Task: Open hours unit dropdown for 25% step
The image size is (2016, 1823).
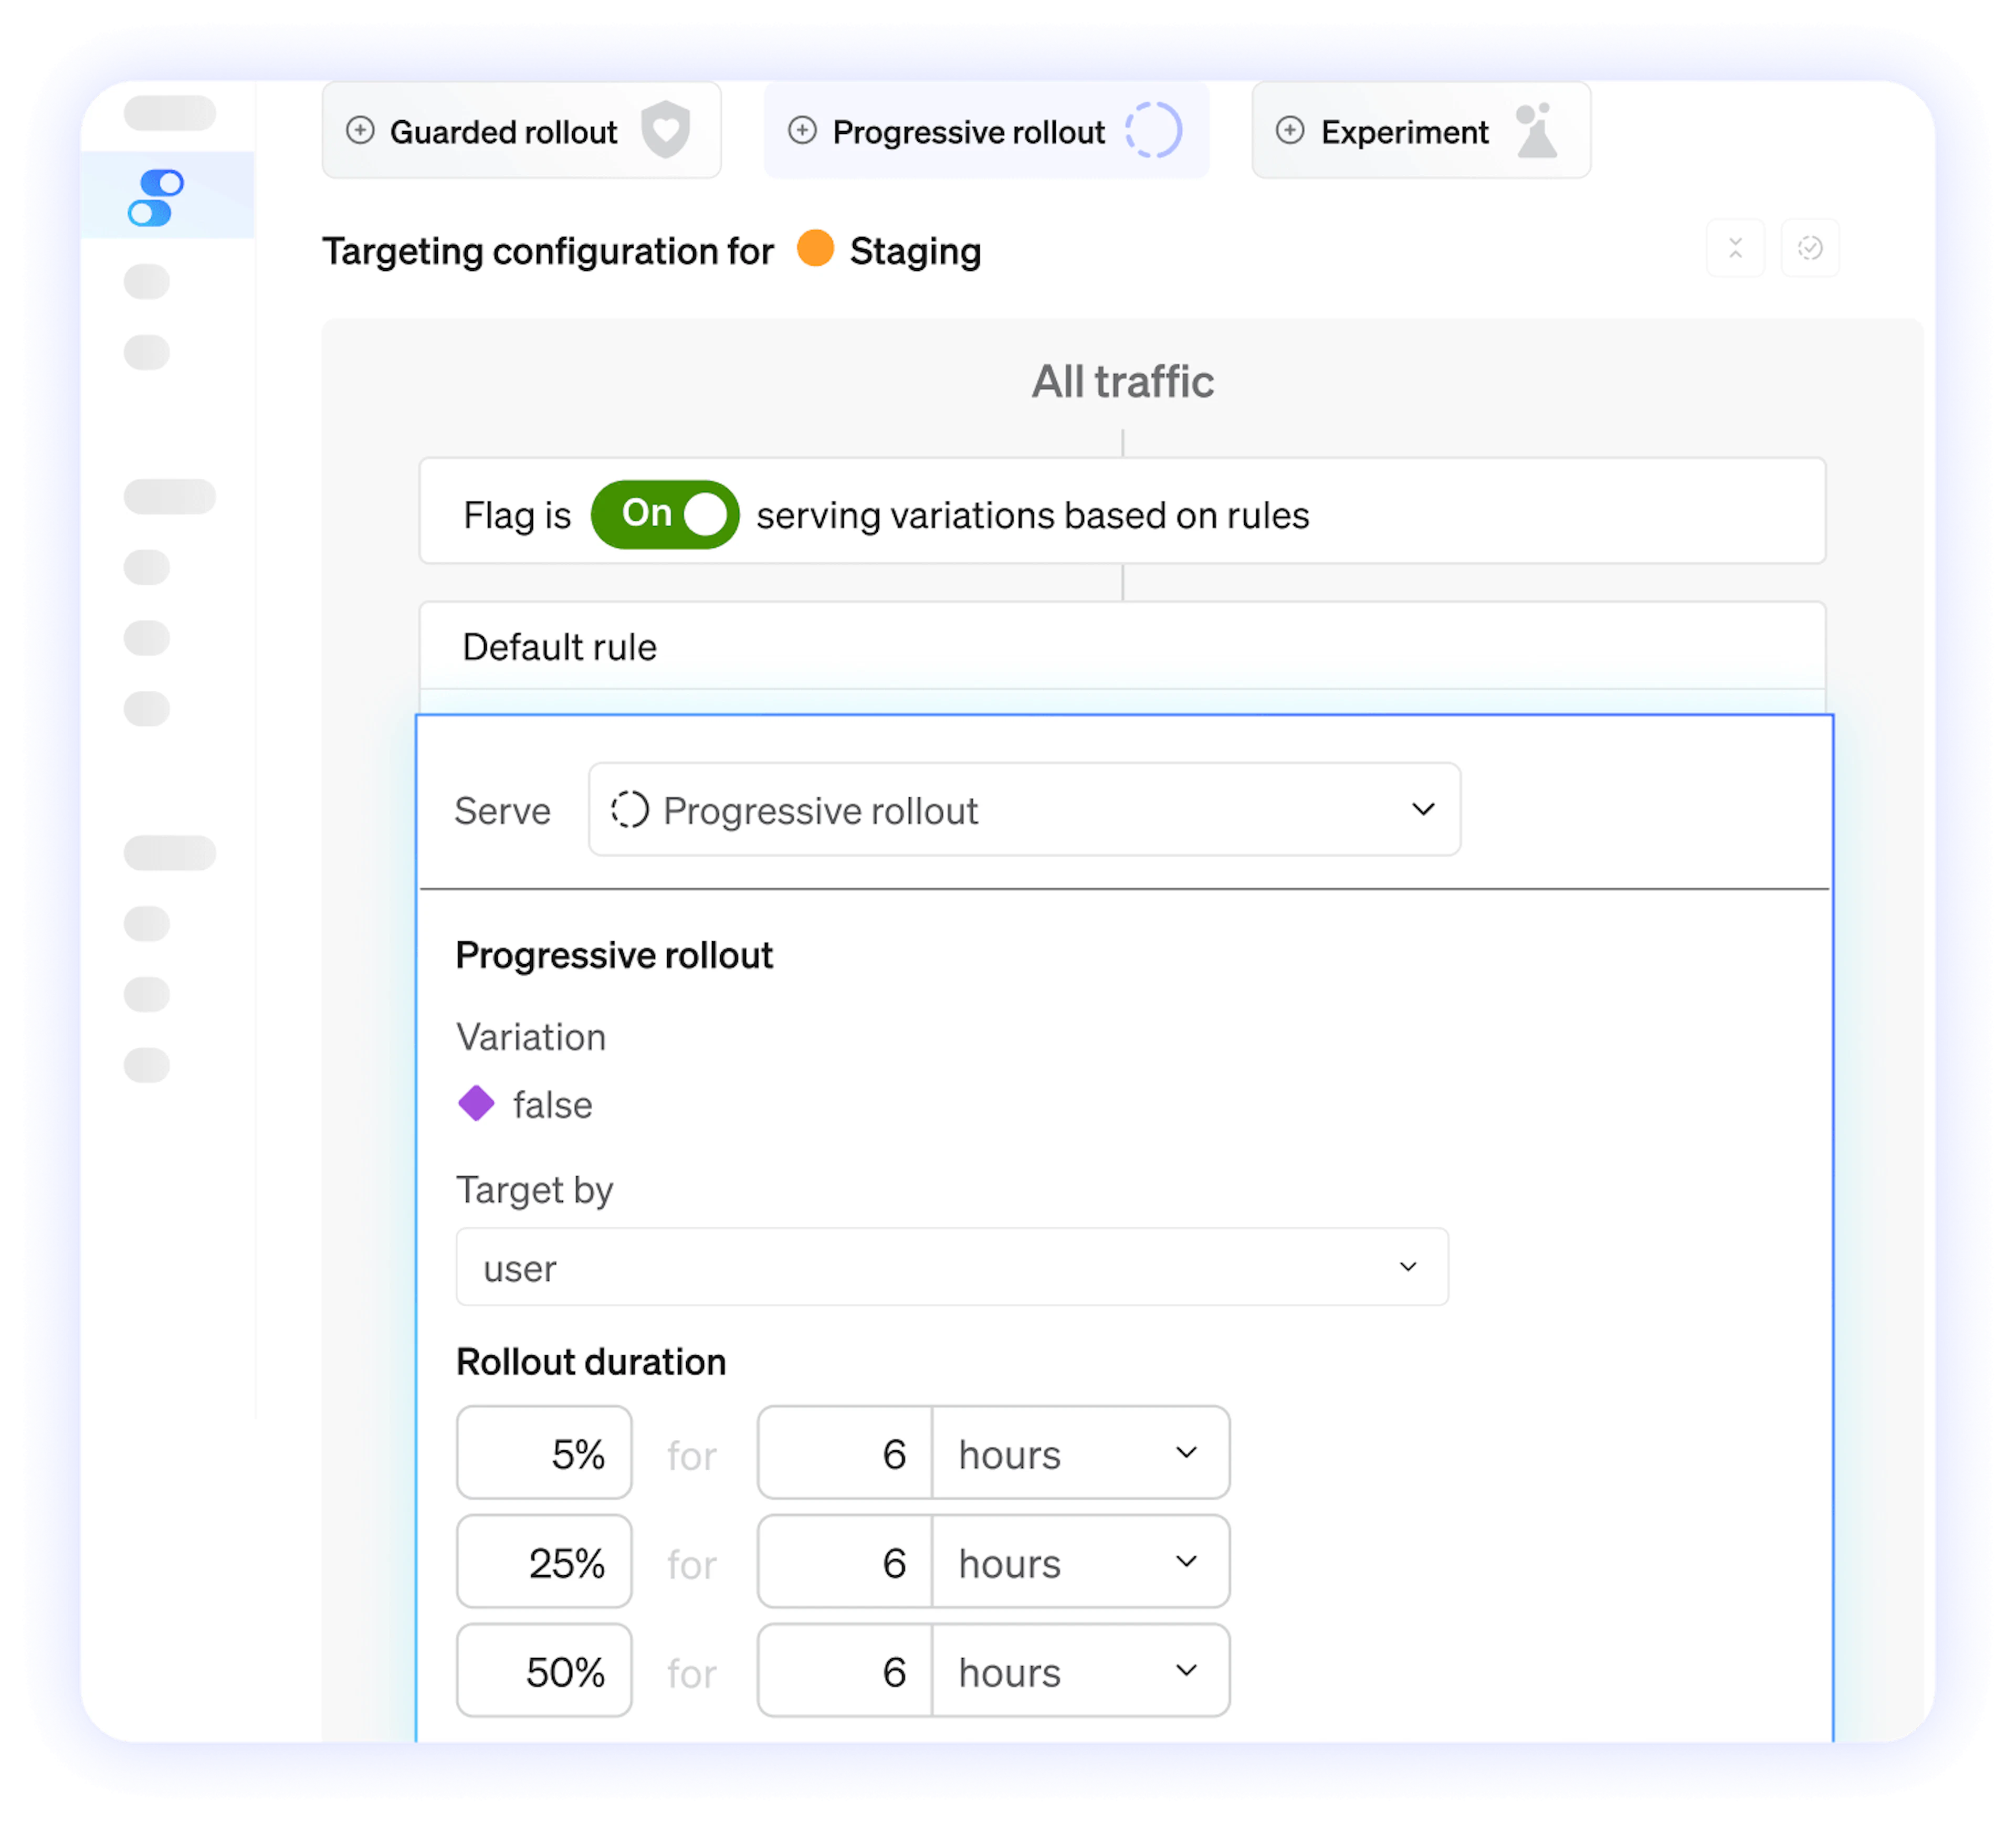Action: (1080, 1562)
